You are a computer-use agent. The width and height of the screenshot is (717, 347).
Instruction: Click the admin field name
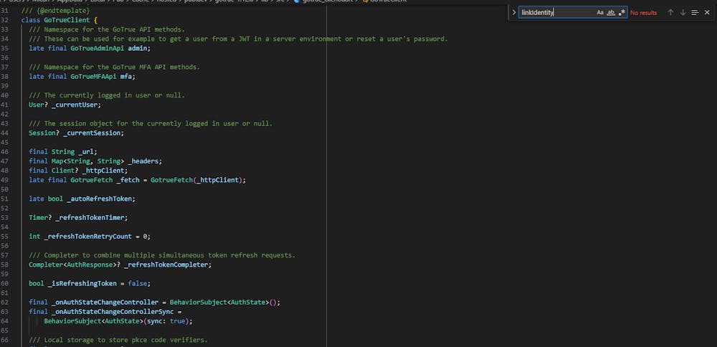(x=137, y=48)
